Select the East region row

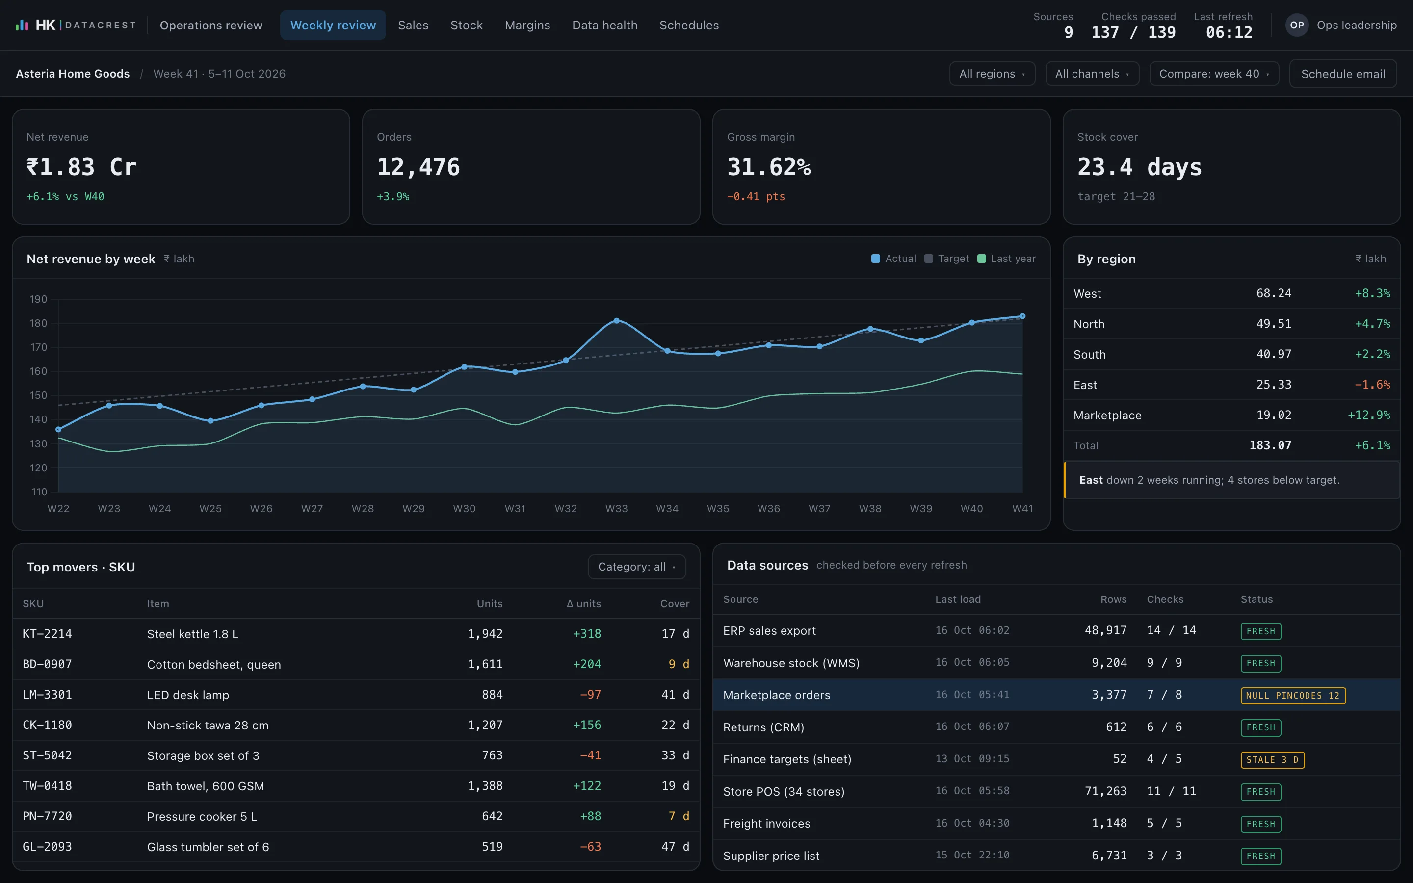(x=1231, y=385)
